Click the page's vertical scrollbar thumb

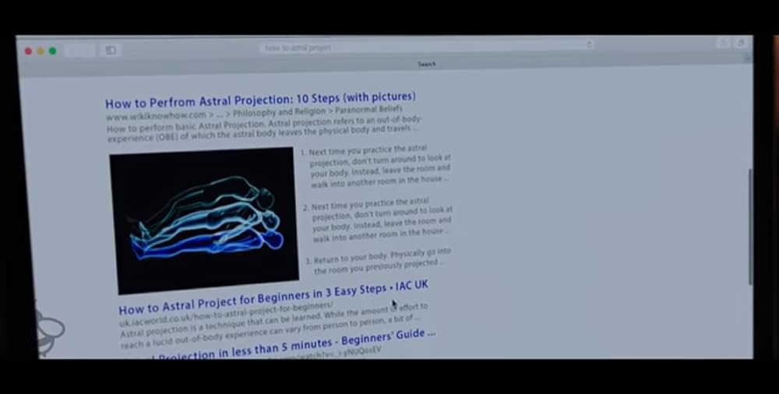[x=749, y=226]
